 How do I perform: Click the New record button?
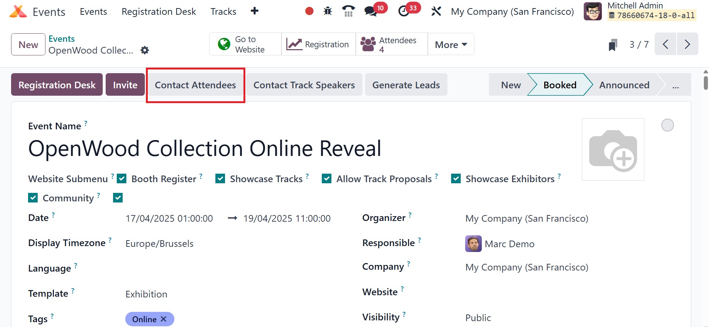pos(28,44)
